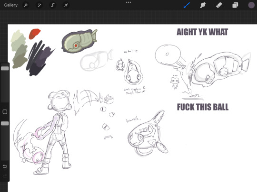Redo with the lower sidebar arrow

pyautogui.click(x=5, y=176)
